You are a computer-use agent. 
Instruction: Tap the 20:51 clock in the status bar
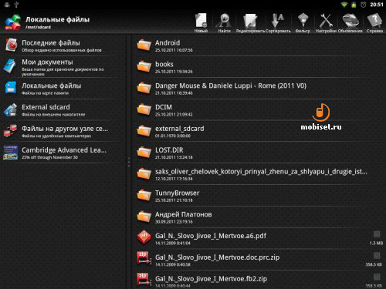tap(377, 5)
